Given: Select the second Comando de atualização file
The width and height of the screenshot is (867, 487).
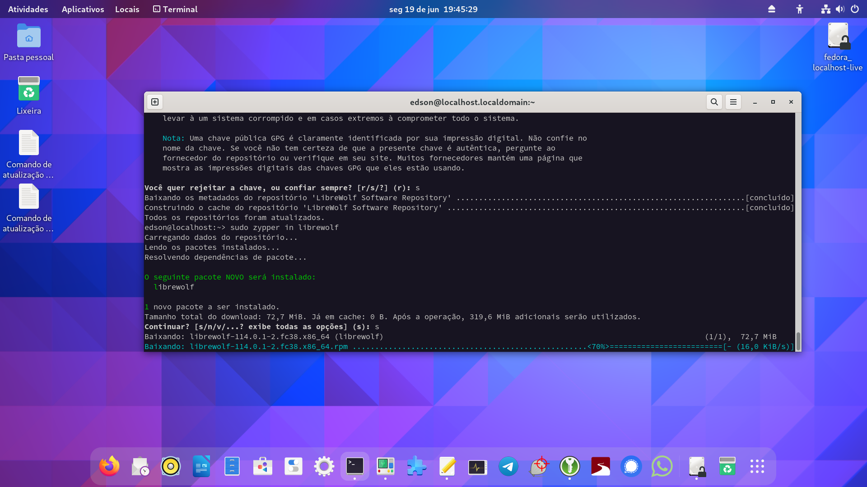Looking at the screenshot, I should [x=29, y=208].
